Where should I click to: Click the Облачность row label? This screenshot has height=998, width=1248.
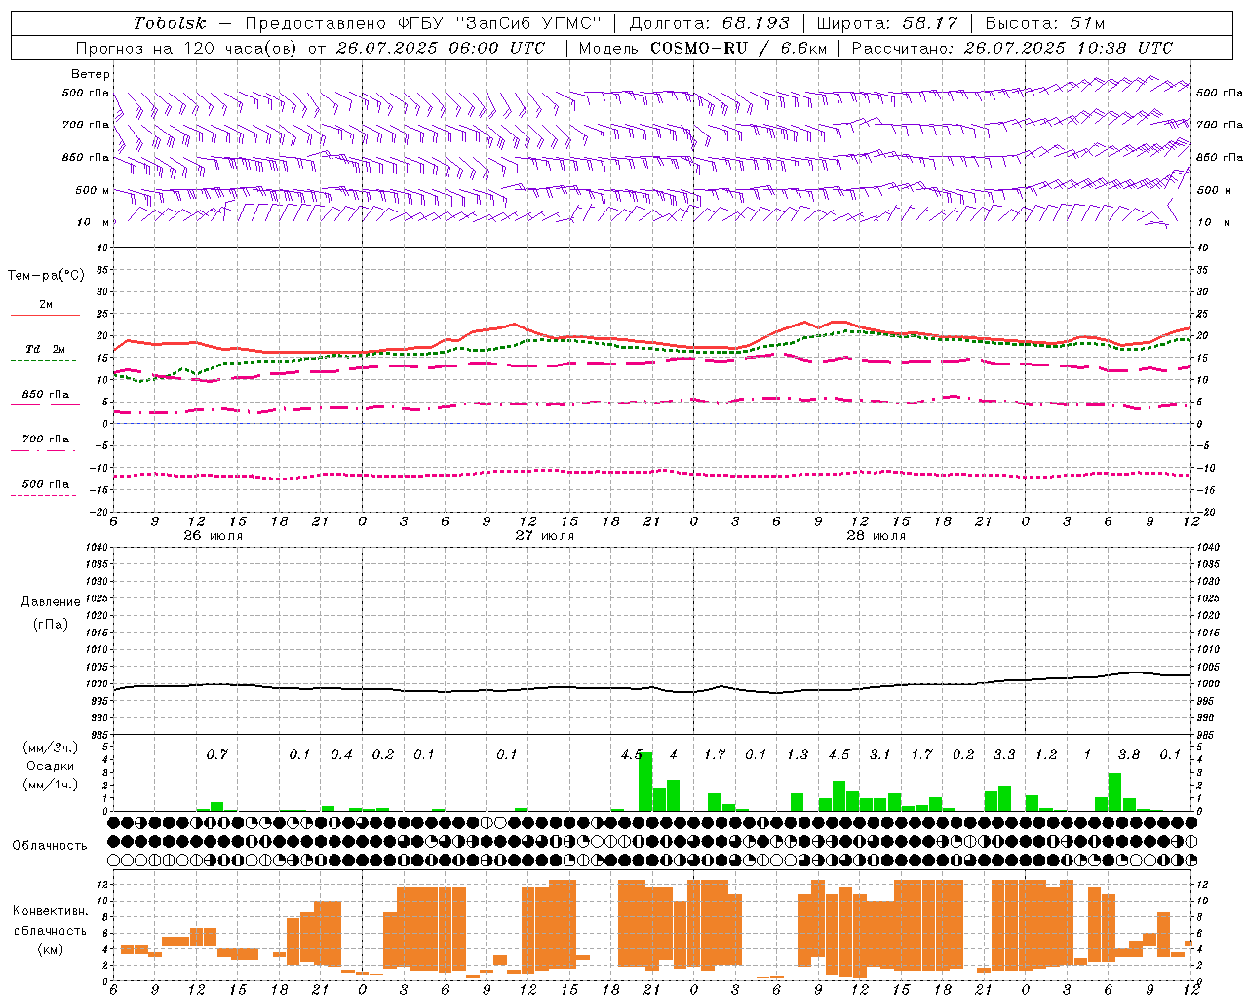49,845
